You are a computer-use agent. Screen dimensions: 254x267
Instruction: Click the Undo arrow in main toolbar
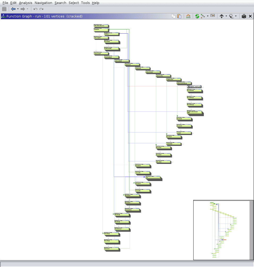35,9
